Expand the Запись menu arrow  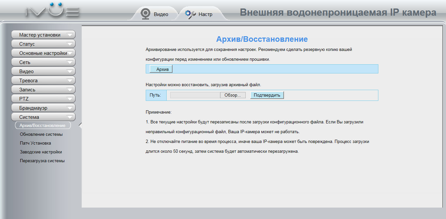point(70,90)
